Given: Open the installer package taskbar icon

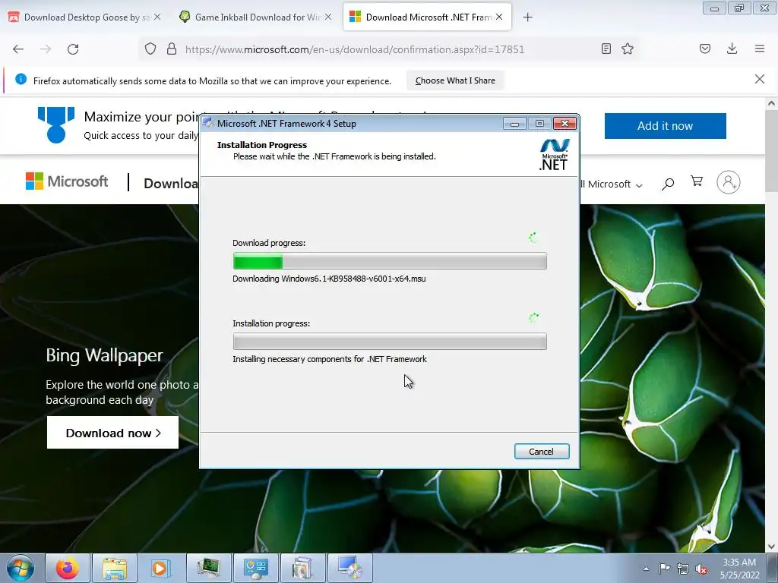Looking at the screenshot, I should 302,568.
